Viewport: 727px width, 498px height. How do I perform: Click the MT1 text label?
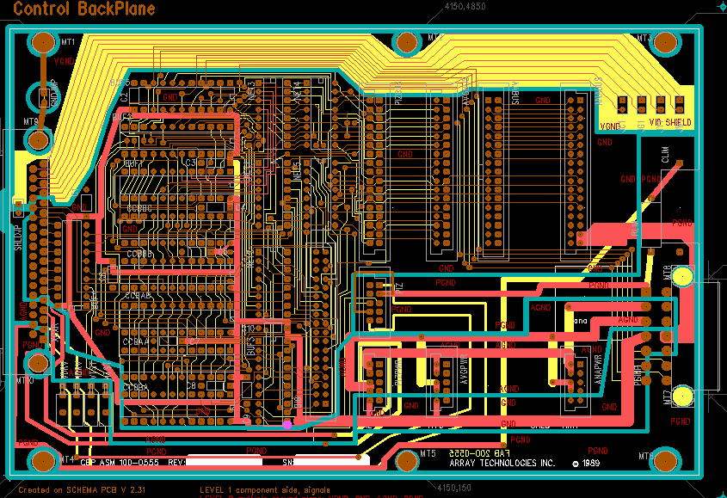[68, 42]
